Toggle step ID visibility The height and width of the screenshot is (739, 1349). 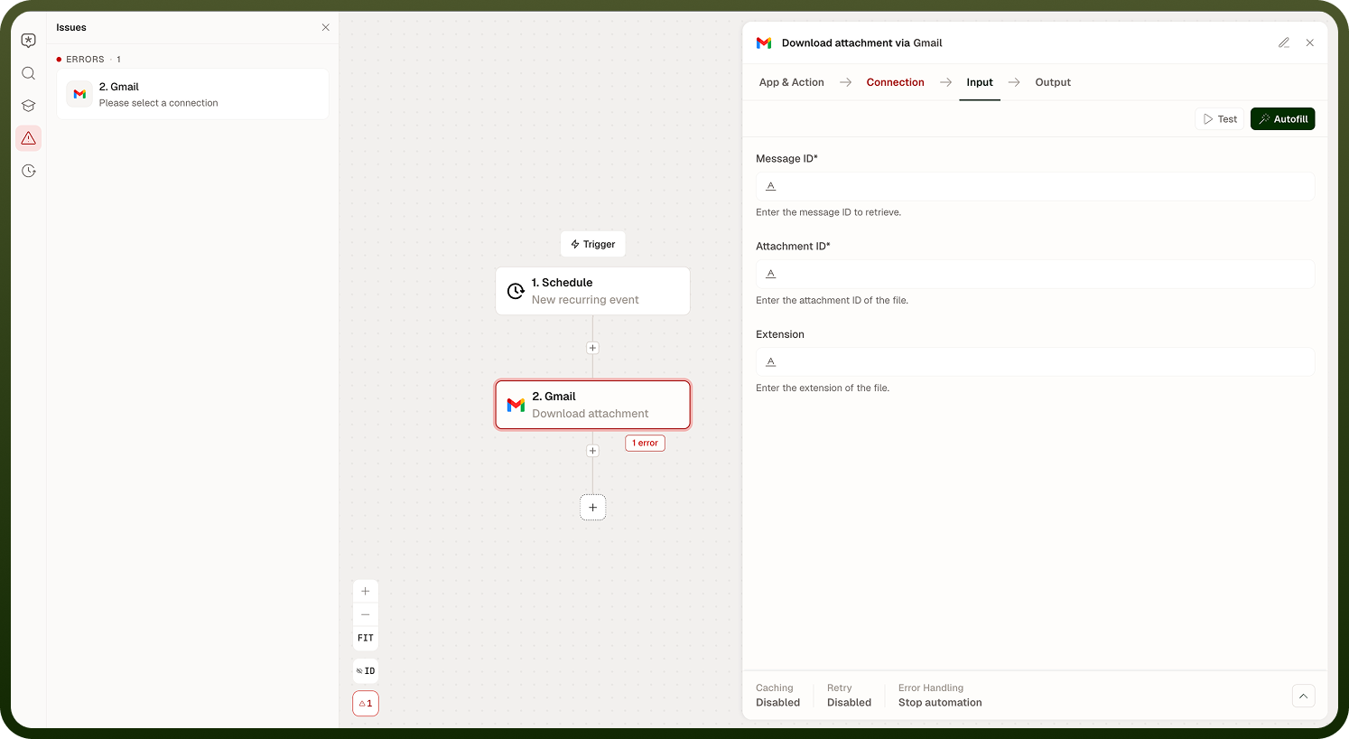pos(366,671)
